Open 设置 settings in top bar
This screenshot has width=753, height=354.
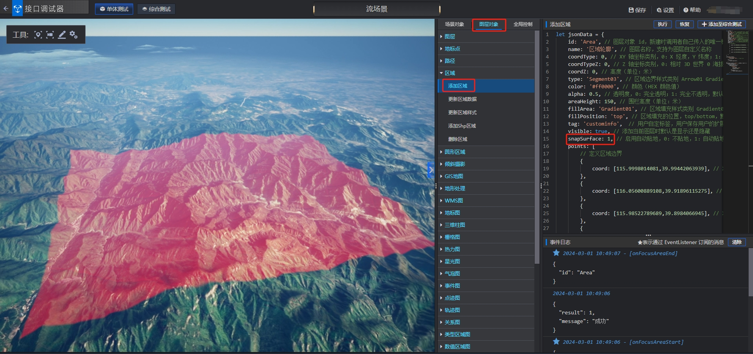point(665,10)
